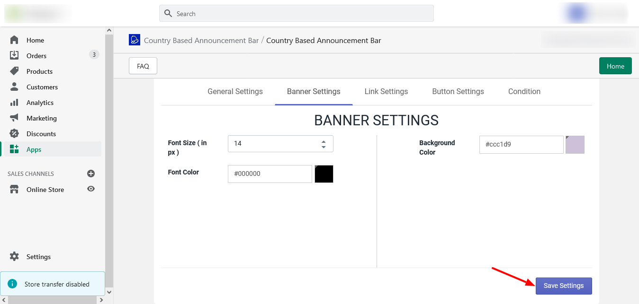Open the Link Settings tab
Image resolution: width=639 pixels, height=304 pixels.
[x=386, y=92]
